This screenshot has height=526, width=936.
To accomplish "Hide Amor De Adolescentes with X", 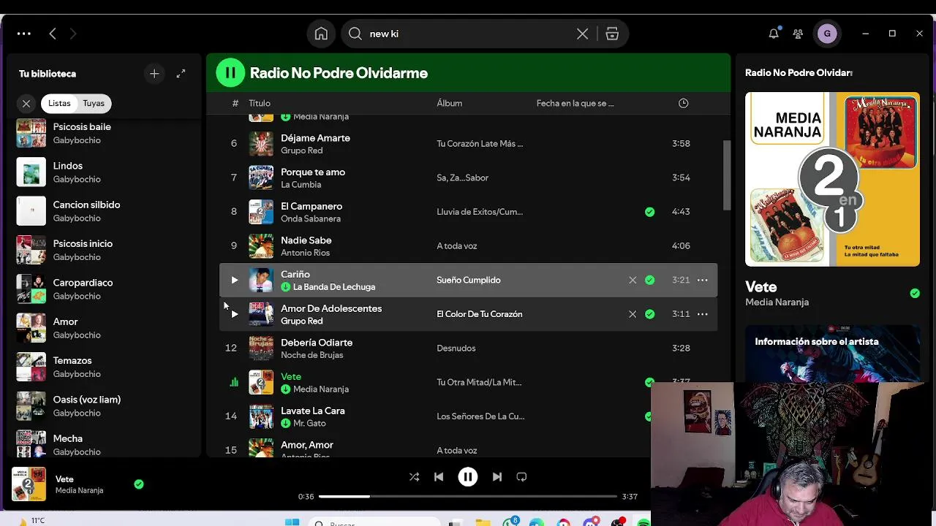I will tap(633, 314).
